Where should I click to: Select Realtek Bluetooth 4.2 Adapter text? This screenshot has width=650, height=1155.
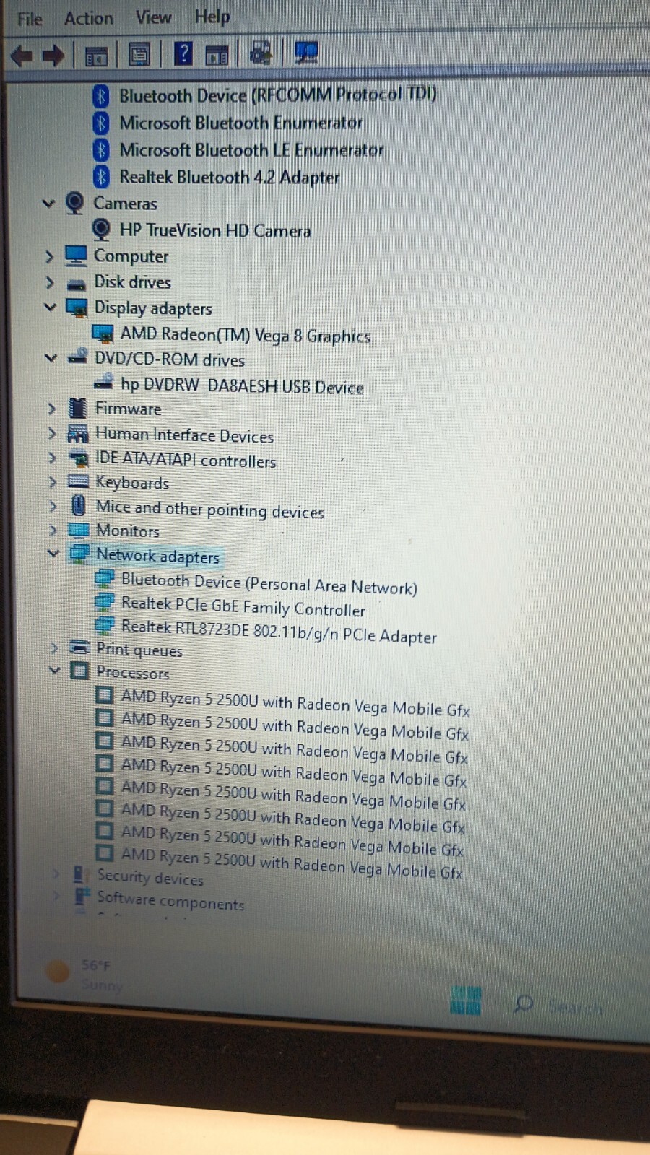(229, 177)
